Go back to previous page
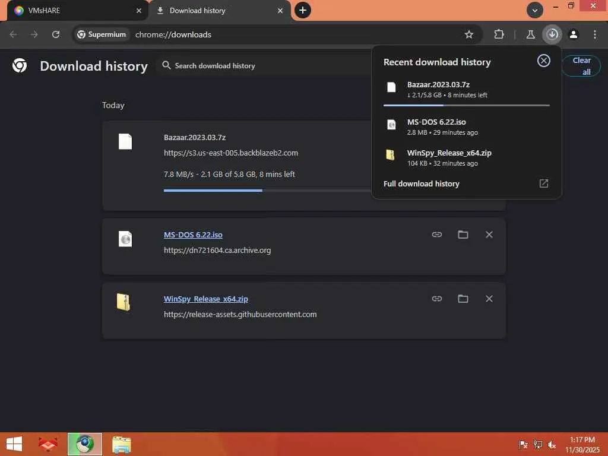 tap(13, 34)
